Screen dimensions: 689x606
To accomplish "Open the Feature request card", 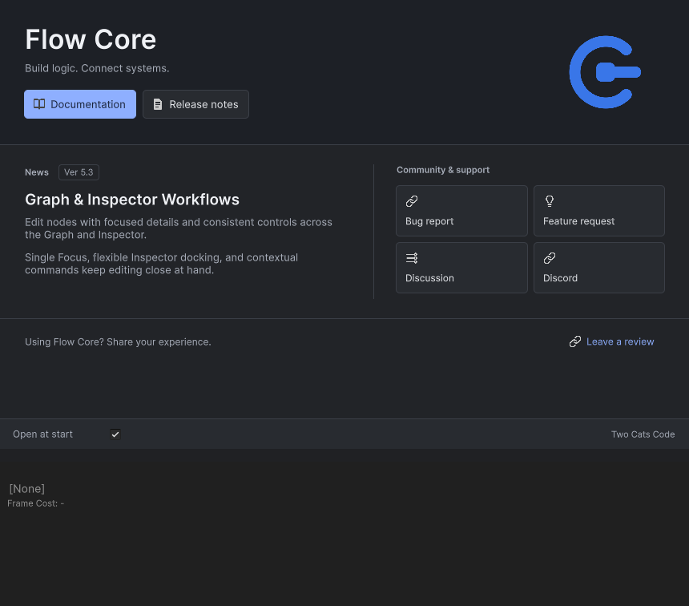I will tap(599, 211).
